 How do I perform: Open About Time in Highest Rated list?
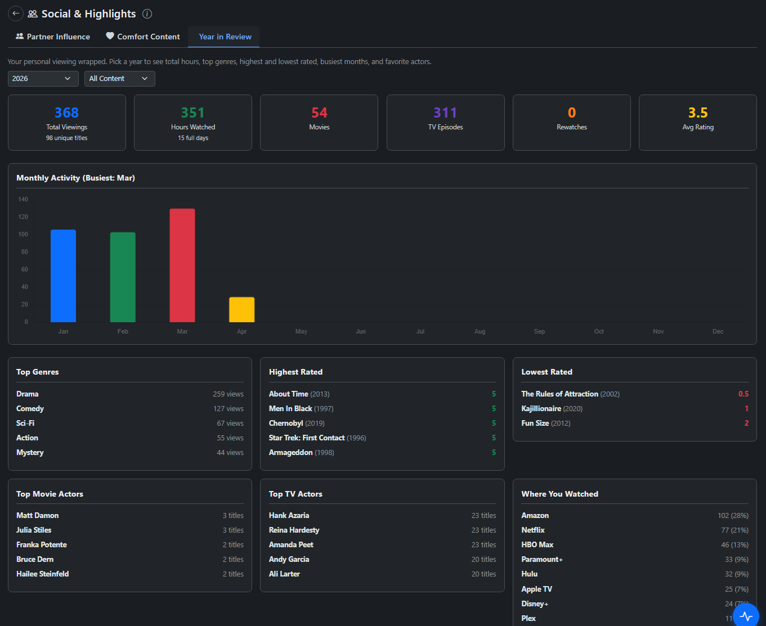288,394
